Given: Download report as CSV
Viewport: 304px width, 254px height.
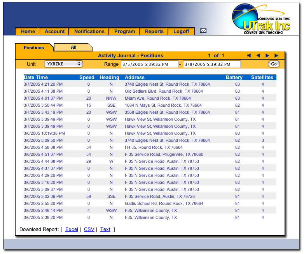Looking at the screenshot, I should pyautogui.click(x=89, y=229).
